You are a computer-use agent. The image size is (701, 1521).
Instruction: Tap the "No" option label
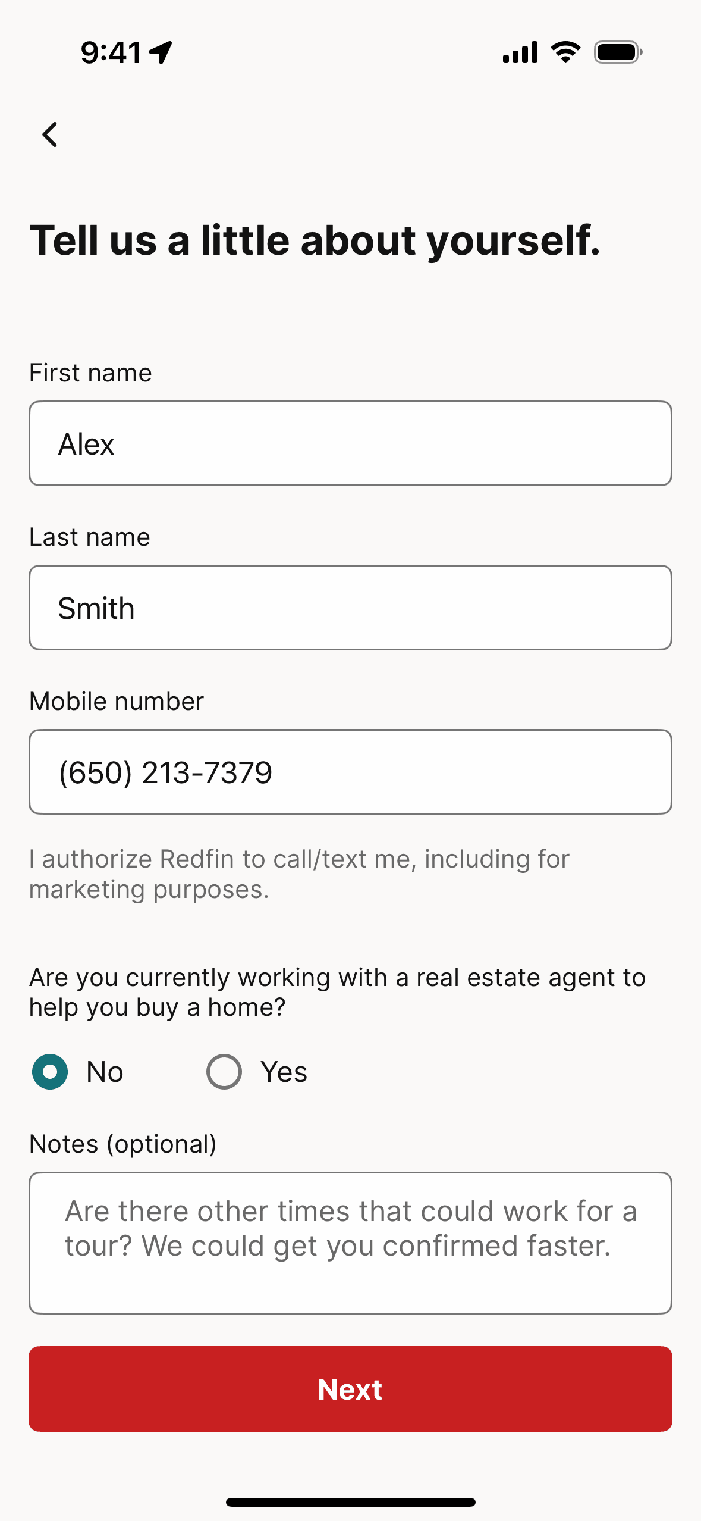coord(105,1072)
